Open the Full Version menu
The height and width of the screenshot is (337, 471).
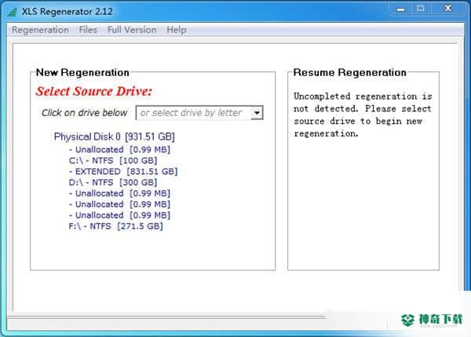[132, 30]
